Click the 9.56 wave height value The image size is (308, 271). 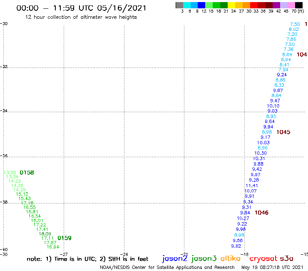[x=238, y=241]
